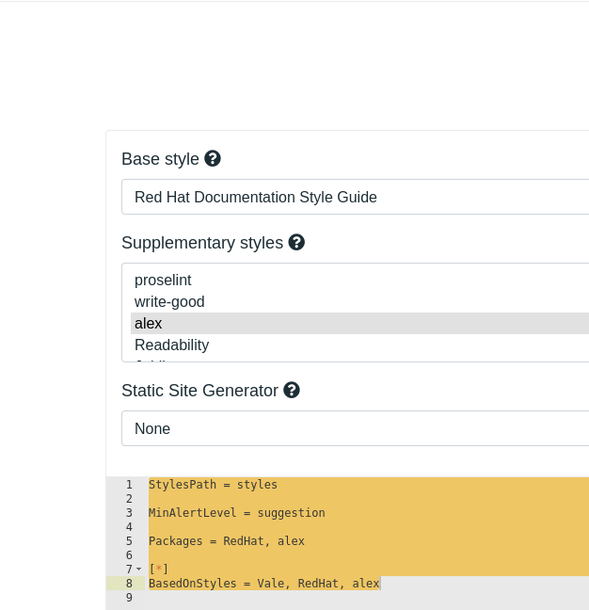589x610 pixels.
Task: Click line number 9 in the gutter
Action: tap(129, 598)
